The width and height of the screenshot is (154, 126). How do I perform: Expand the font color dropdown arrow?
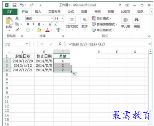click(51, 30)
